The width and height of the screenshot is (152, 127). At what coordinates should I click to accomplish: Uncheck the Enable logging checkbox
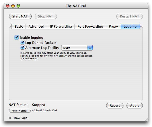[17, 37]
